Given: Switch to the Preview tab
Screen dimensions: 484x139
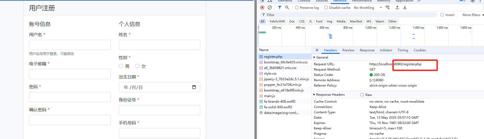Looking at the screenshot, I should 348,50.
